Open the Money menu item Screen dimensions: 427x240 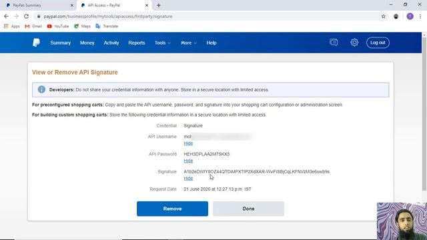87,43
